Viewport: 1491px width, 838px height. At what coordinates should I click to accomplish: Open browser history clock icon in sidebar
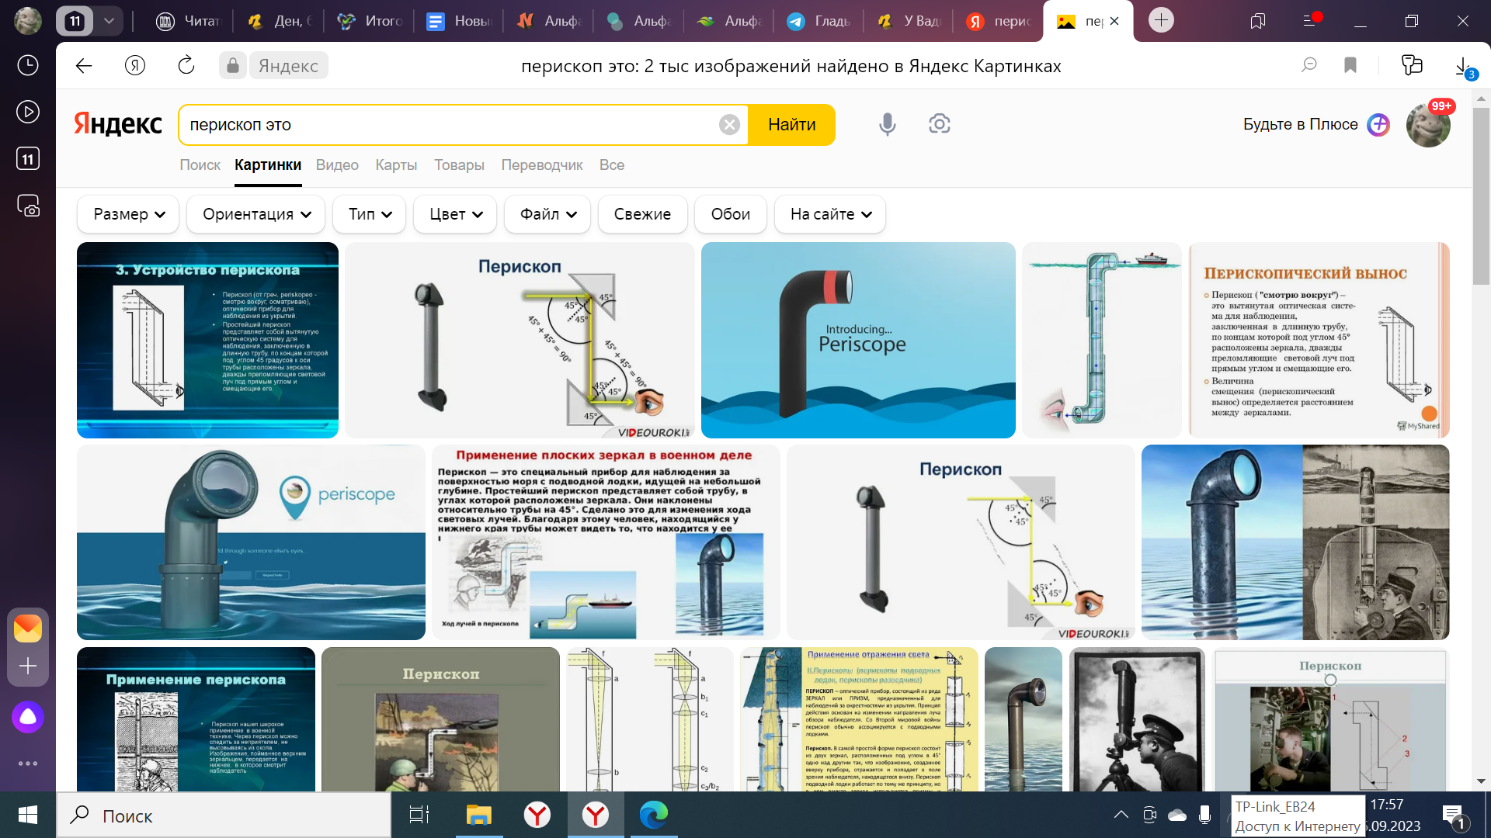click(28, 65)
